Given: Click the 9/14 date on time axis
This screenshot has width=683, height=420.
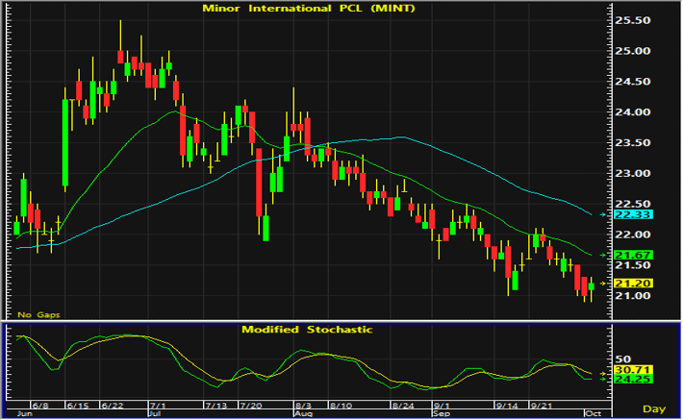Looking at the screenshot, I should [507, 406].
